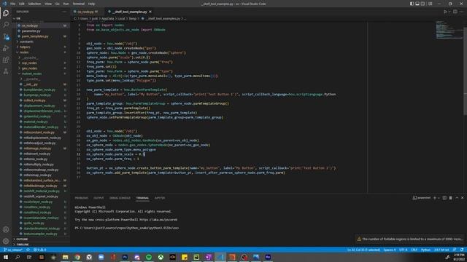Open errors and warnings count in status bar
The image size is (467, 262).
tap(40, 250)
